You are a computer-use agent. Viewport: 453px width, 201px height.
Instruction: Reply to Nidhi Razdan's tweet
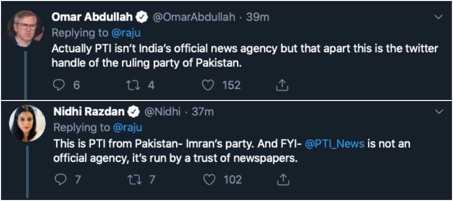60,179
